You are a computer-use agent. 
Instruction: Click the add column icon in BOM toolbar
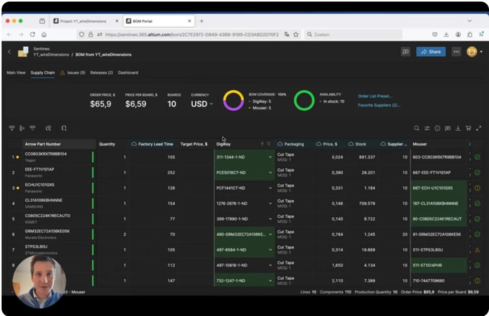(x=22, y=128)
